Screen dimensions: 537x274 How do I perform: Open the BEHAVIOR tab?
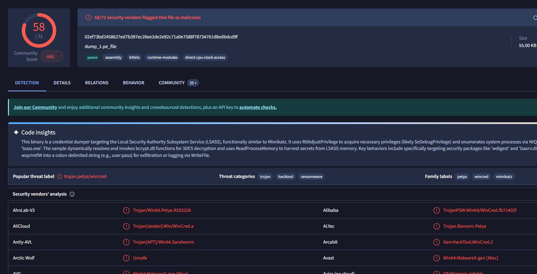point(134,83)
